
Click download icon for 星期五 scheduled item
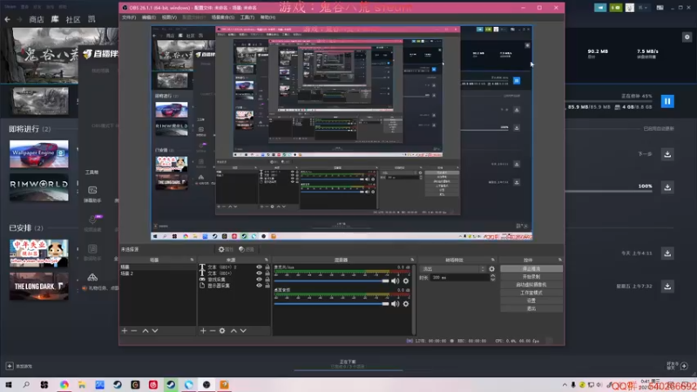click(x=667, y=287)
